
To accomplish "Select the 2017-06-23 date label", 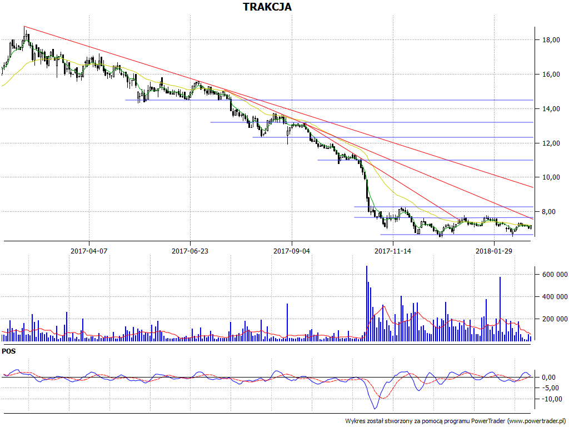I will pyautogui.click(x=190, y=251).
